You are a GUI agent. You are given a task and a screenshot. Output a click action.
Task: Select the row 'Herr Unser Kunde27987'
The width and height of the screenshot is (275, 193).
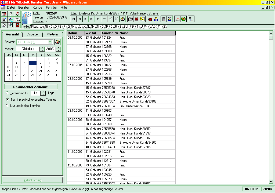121,88
